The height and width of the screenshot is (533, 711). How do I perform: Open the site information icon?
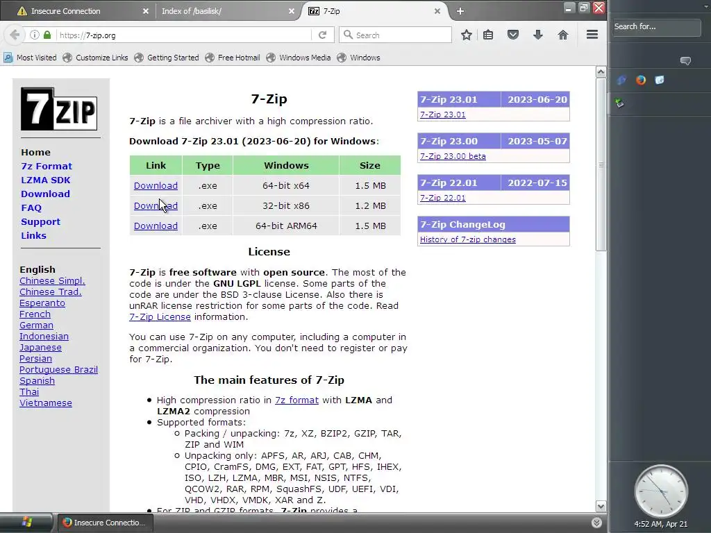(x=35, y=35)
